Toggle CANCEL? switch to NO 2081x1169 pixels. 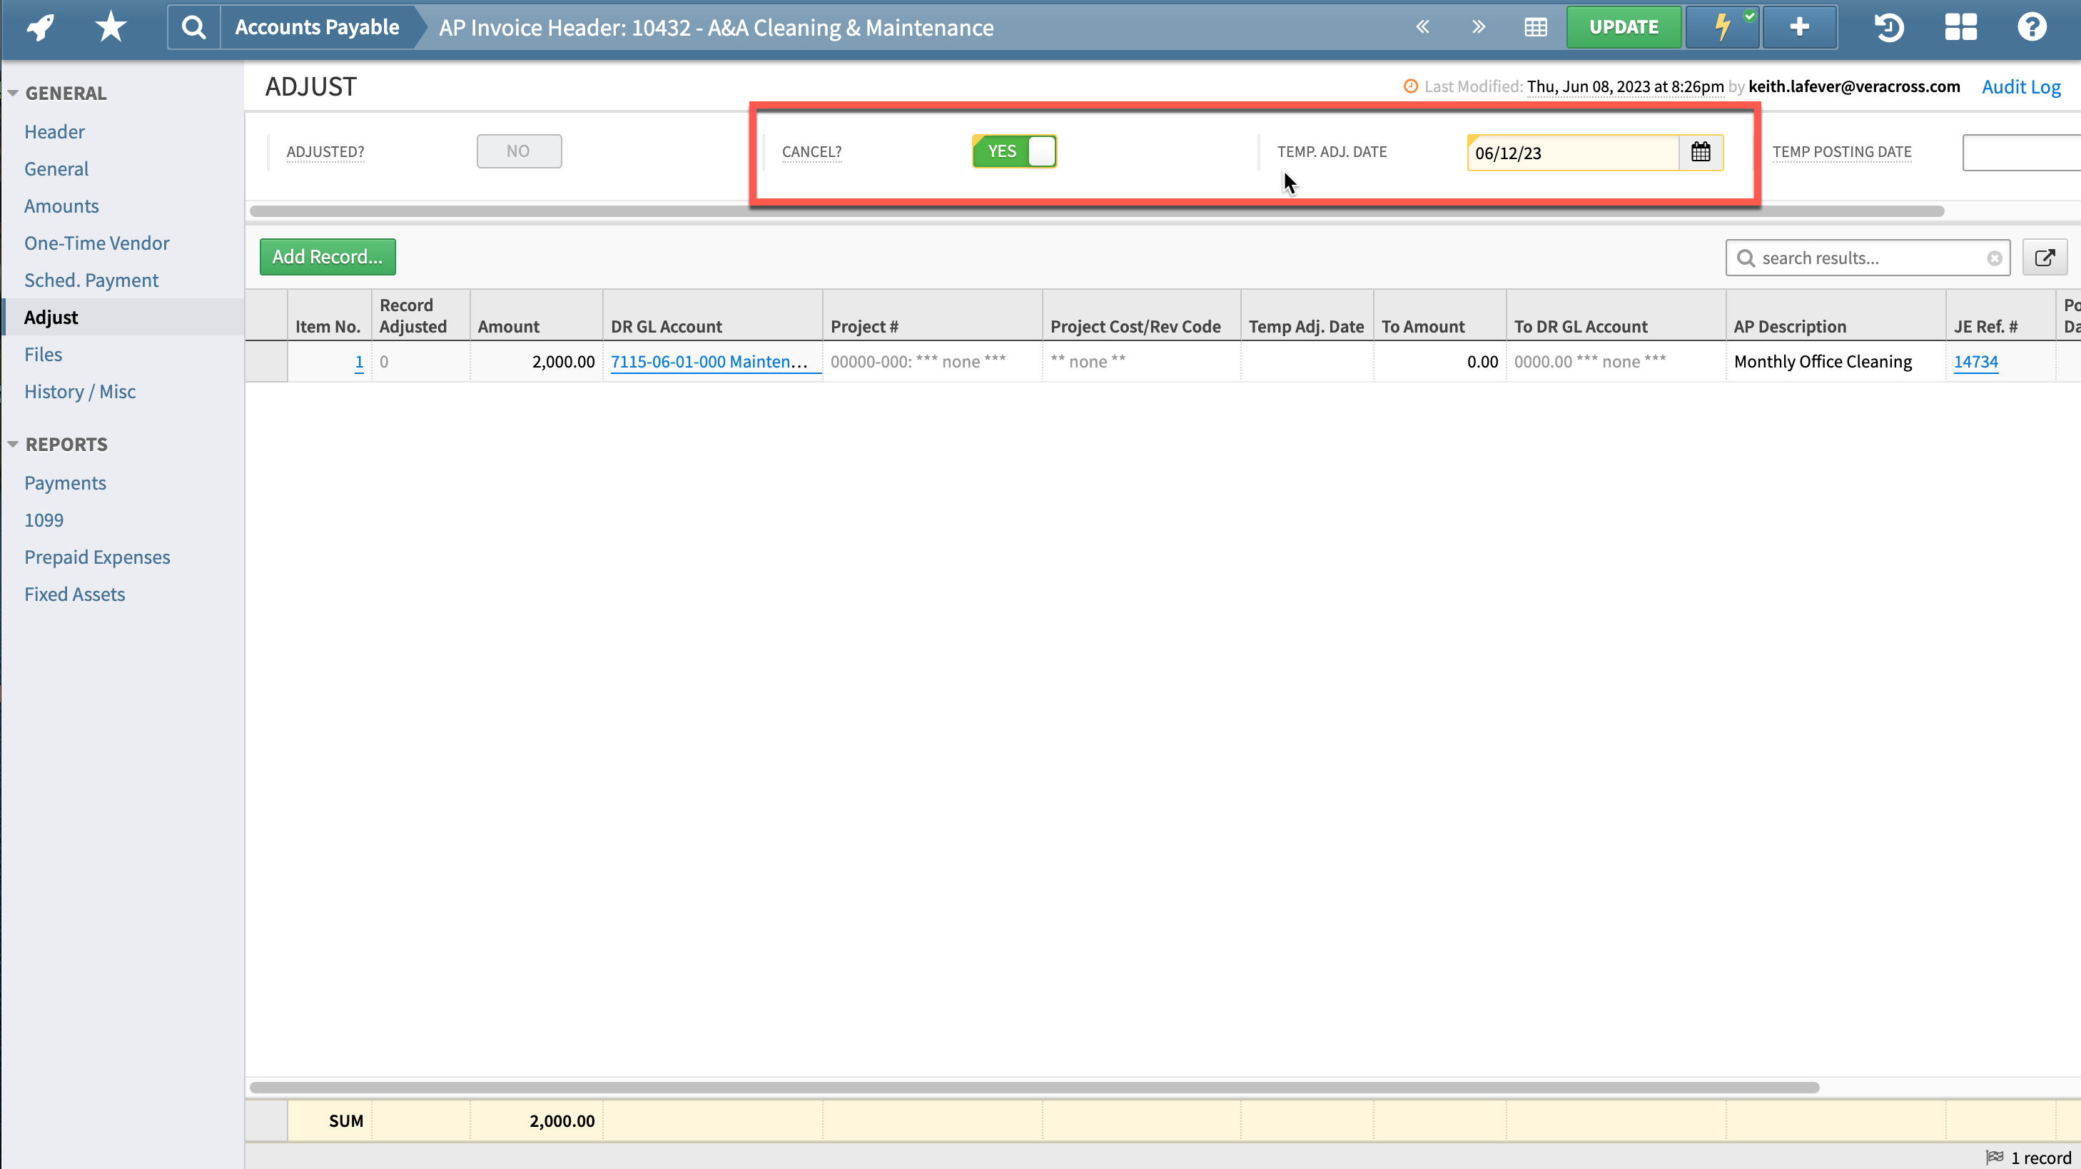tap(1015, 151)
